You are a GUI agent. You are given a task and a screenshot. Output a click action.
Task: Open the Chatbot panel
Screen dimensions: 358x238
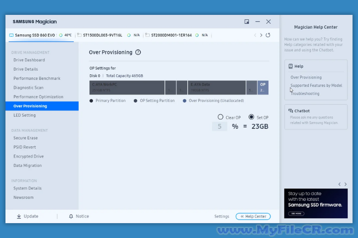(x=316, y=117)
